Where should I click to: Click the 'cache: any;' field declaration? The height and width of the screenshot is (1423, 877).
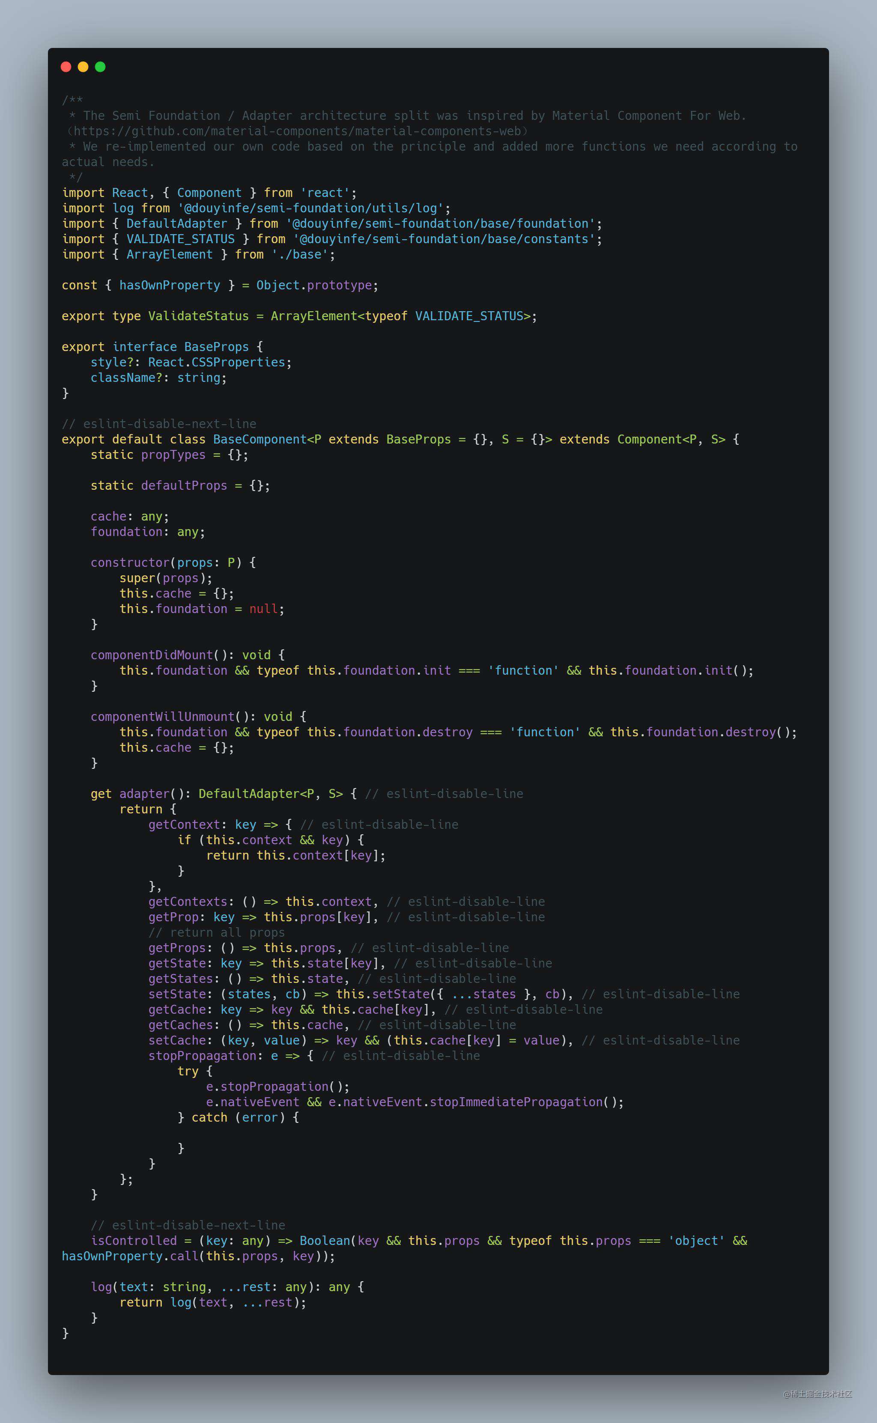pos(129,517)
